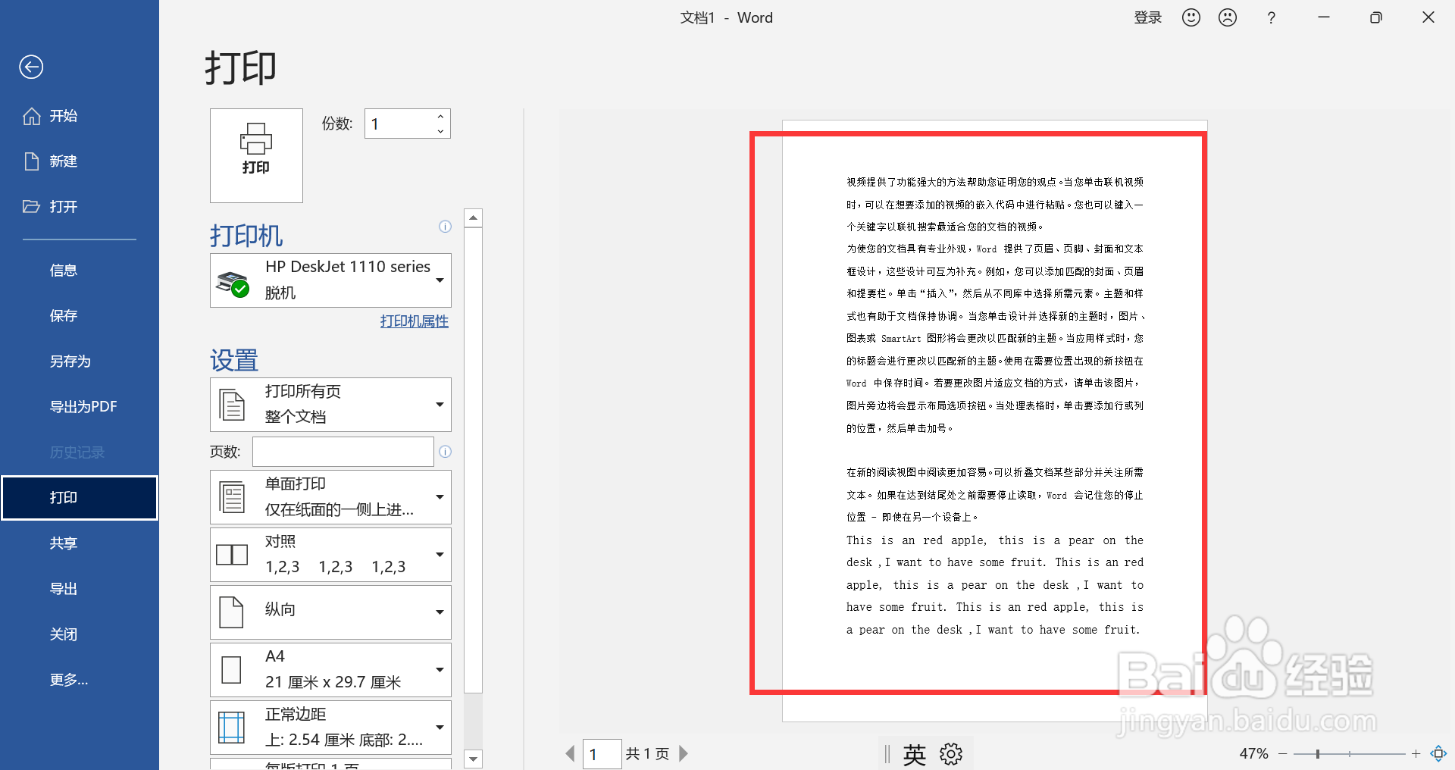Open the input method settings gear
The width and height of the screenshot is (1455, 770).
951,754
